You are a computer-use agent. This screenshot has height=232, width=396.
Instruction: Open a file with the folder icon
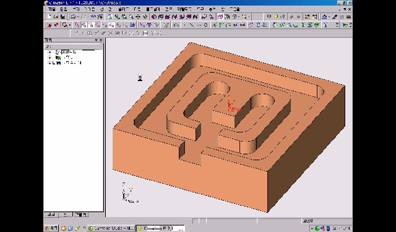click(56, 17)
